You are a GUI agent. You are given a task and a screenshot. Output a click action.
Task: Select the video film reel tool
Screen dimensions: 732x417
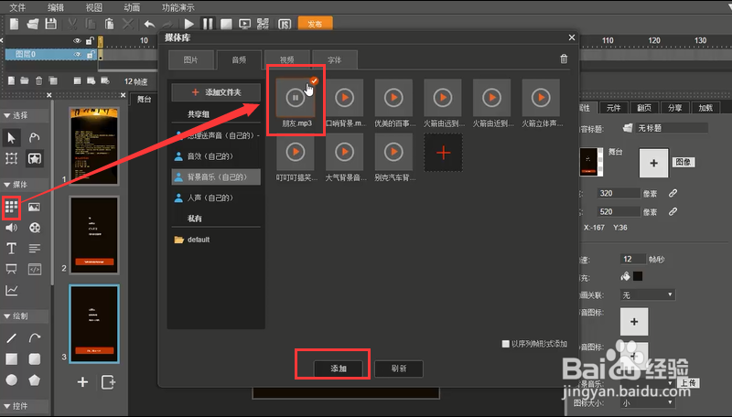[35, 228]
